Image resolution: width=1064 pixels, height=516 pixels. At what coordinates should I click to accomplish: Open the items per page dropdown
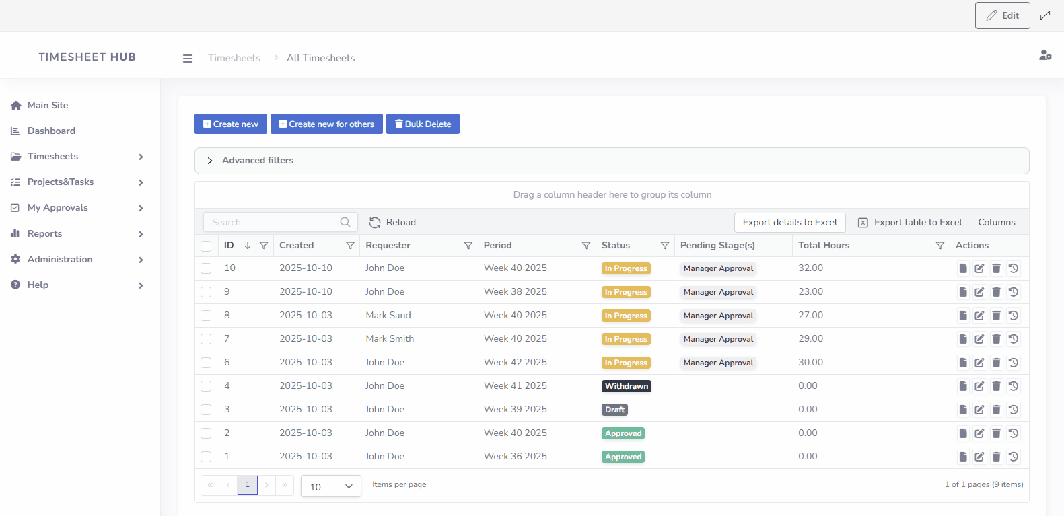coord(330,486)
